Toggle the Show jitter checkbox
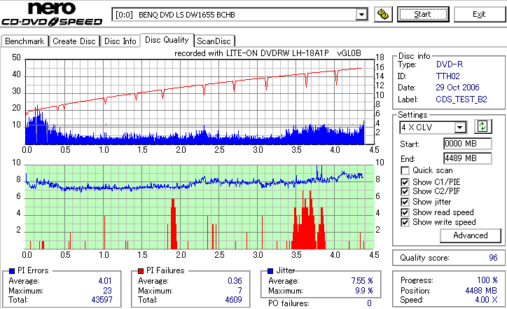This screenshot has width=507, height=309. pos(405,202)
